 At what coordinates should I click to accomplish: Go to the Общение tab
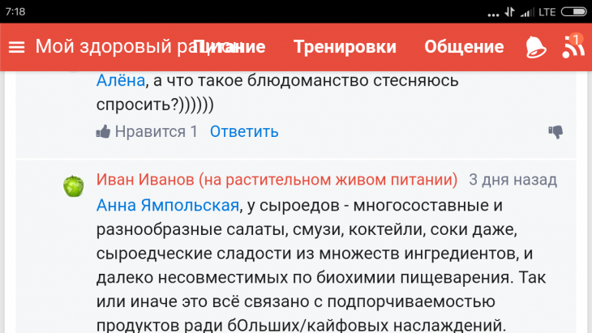[464, 46]
